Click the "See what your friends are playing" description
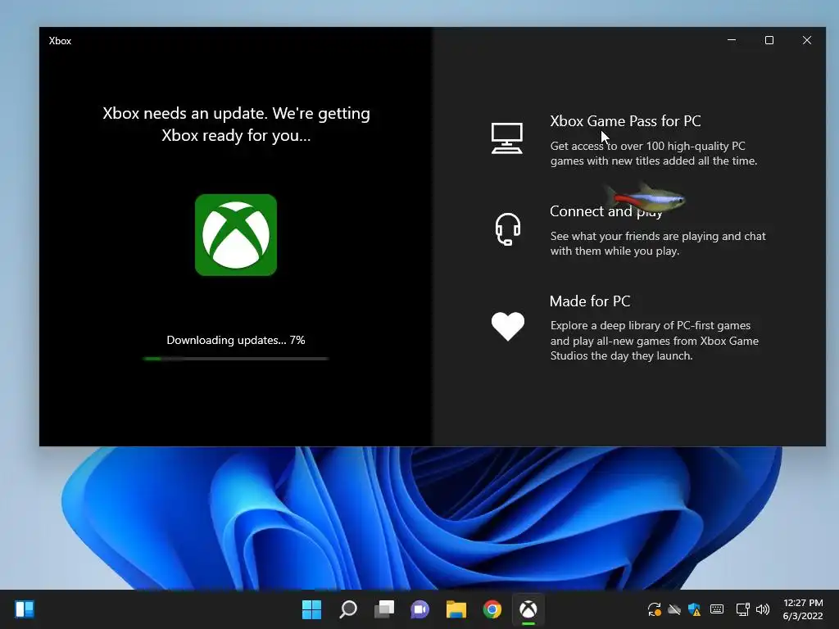839x629 pixels. (658, 243)
